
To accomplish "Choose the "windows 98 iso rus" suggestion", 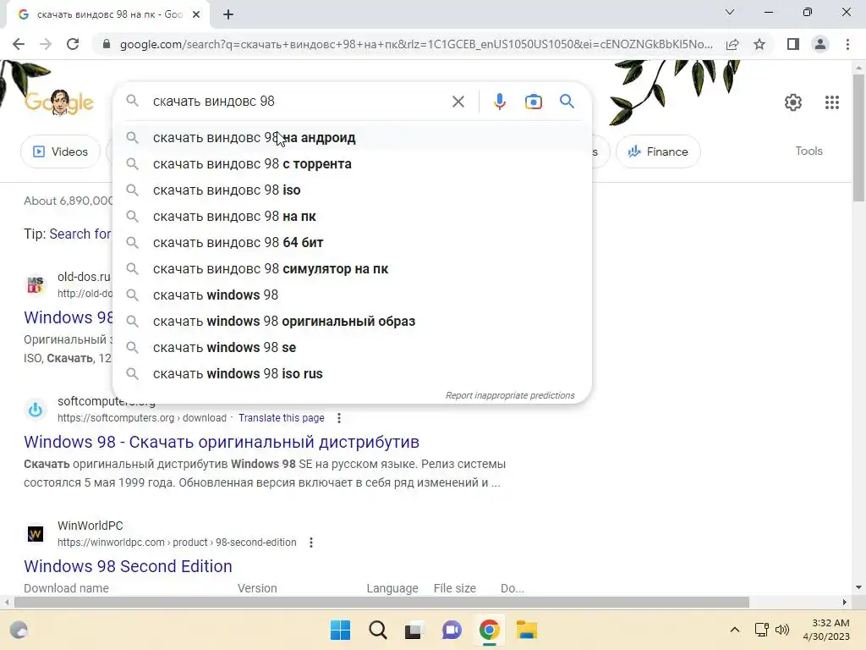I will pyautogui.click(x=352, y=374).
